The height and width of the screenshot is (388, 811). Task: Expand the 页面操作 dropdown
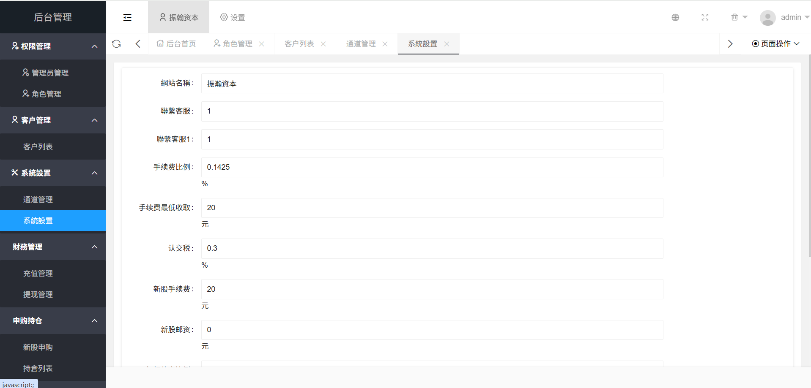pyautogui.click(x=775, y=44)
